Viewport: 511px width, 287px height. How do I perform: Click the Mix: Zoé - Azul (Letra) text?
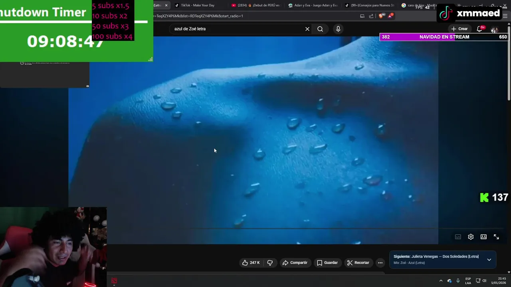point(409,263)
